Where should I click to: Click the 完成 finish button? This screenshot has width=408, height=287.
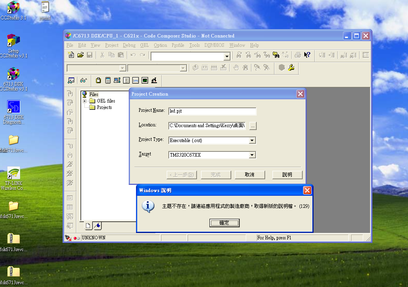click(216, 175)
